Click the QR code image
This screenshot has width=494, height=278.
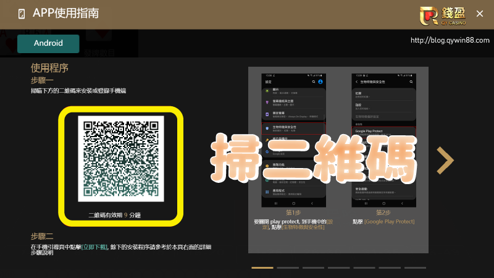tap(121, 158)
